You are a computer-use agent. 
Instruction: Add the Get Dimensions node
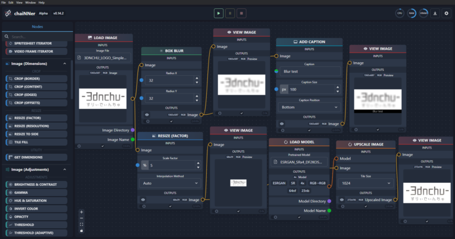tap(36, 157)
